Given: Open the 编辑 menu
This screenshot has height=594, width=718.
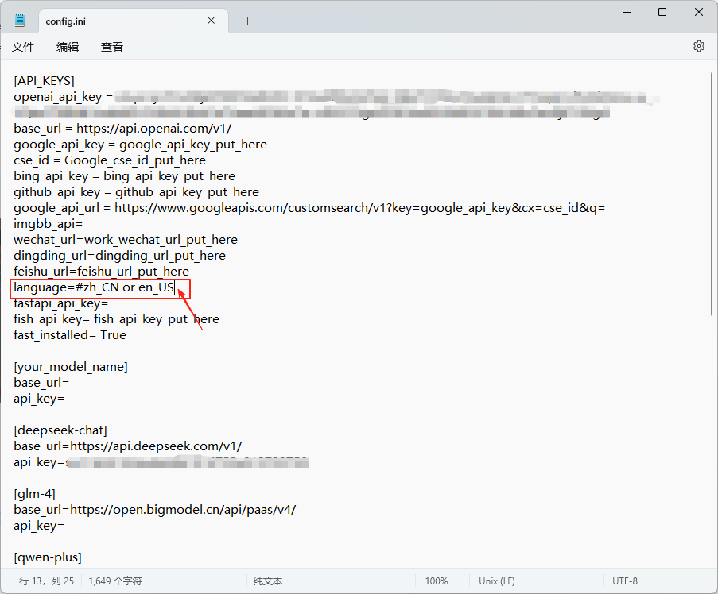Looking at the screenshot, I should point(68,47).
